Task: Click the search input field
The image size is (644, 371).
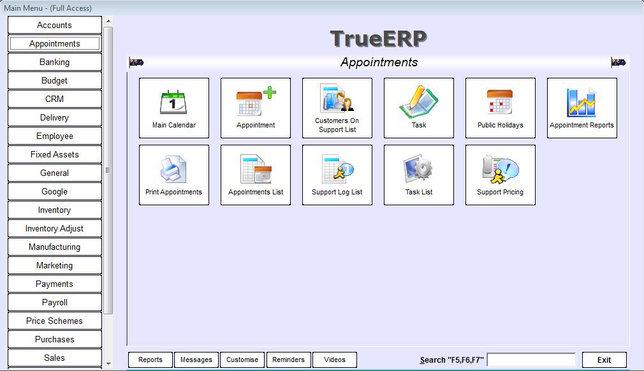Action: pos(531,360)
